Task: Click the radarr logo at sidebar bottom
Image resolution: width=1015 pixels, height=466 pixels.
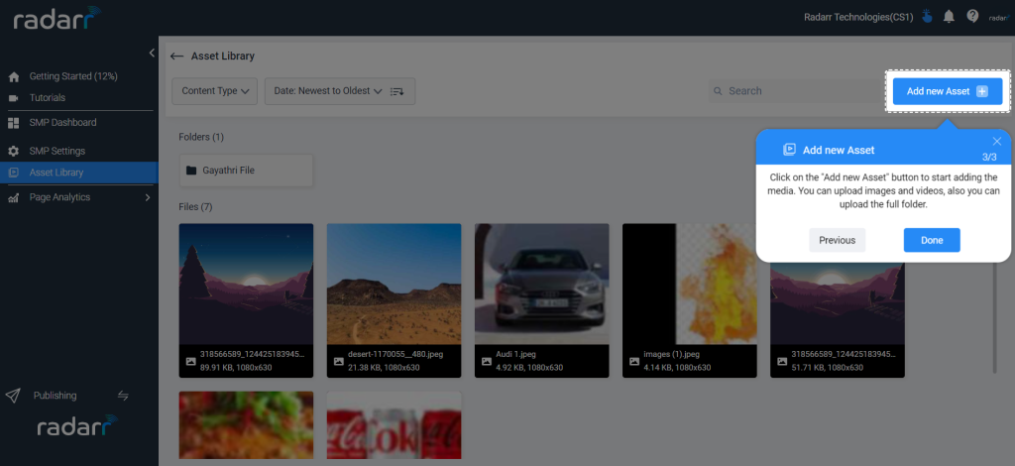Action: click(77, 426)
